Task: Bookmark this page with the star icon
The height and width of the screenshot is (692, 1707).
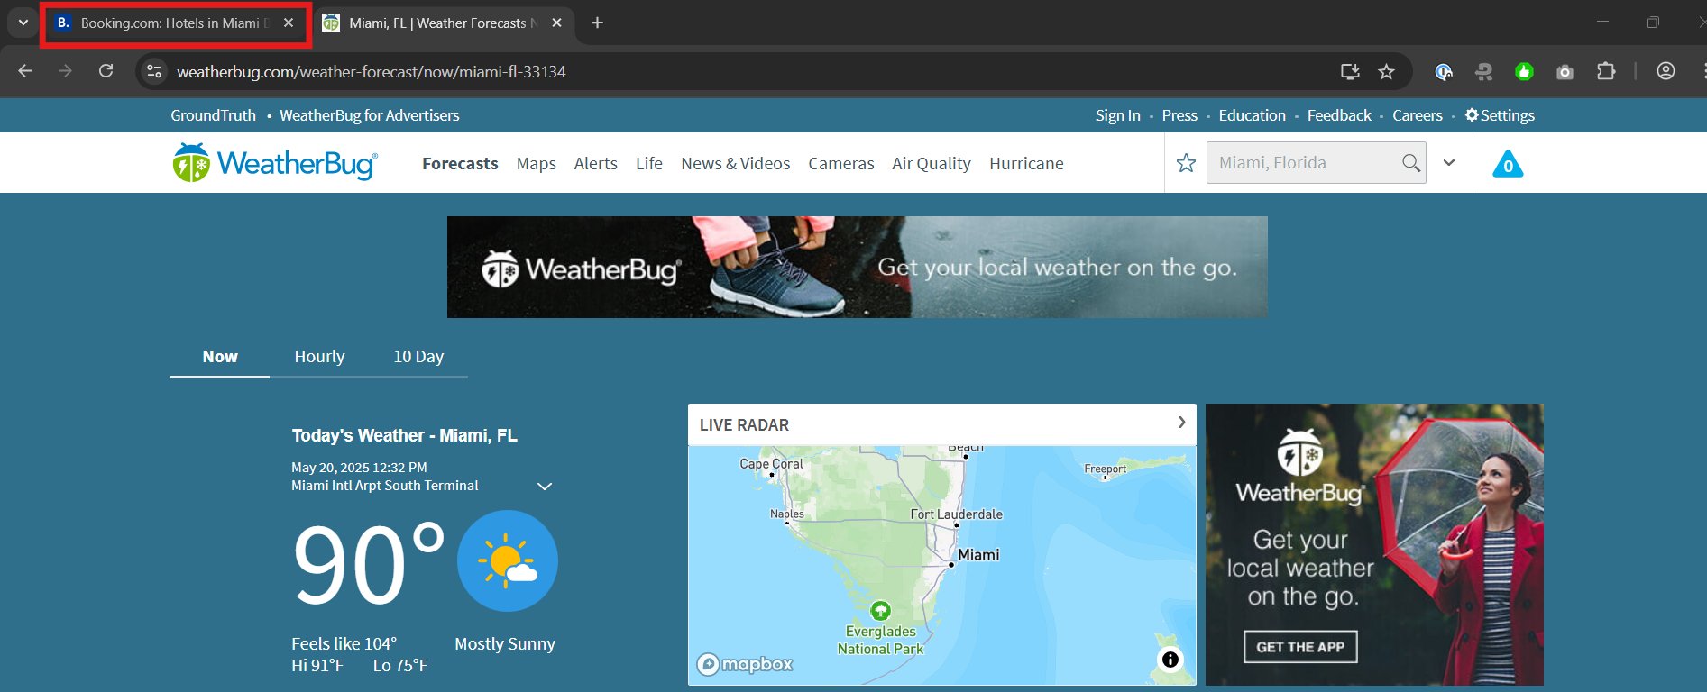Action: pos(1386,71)
